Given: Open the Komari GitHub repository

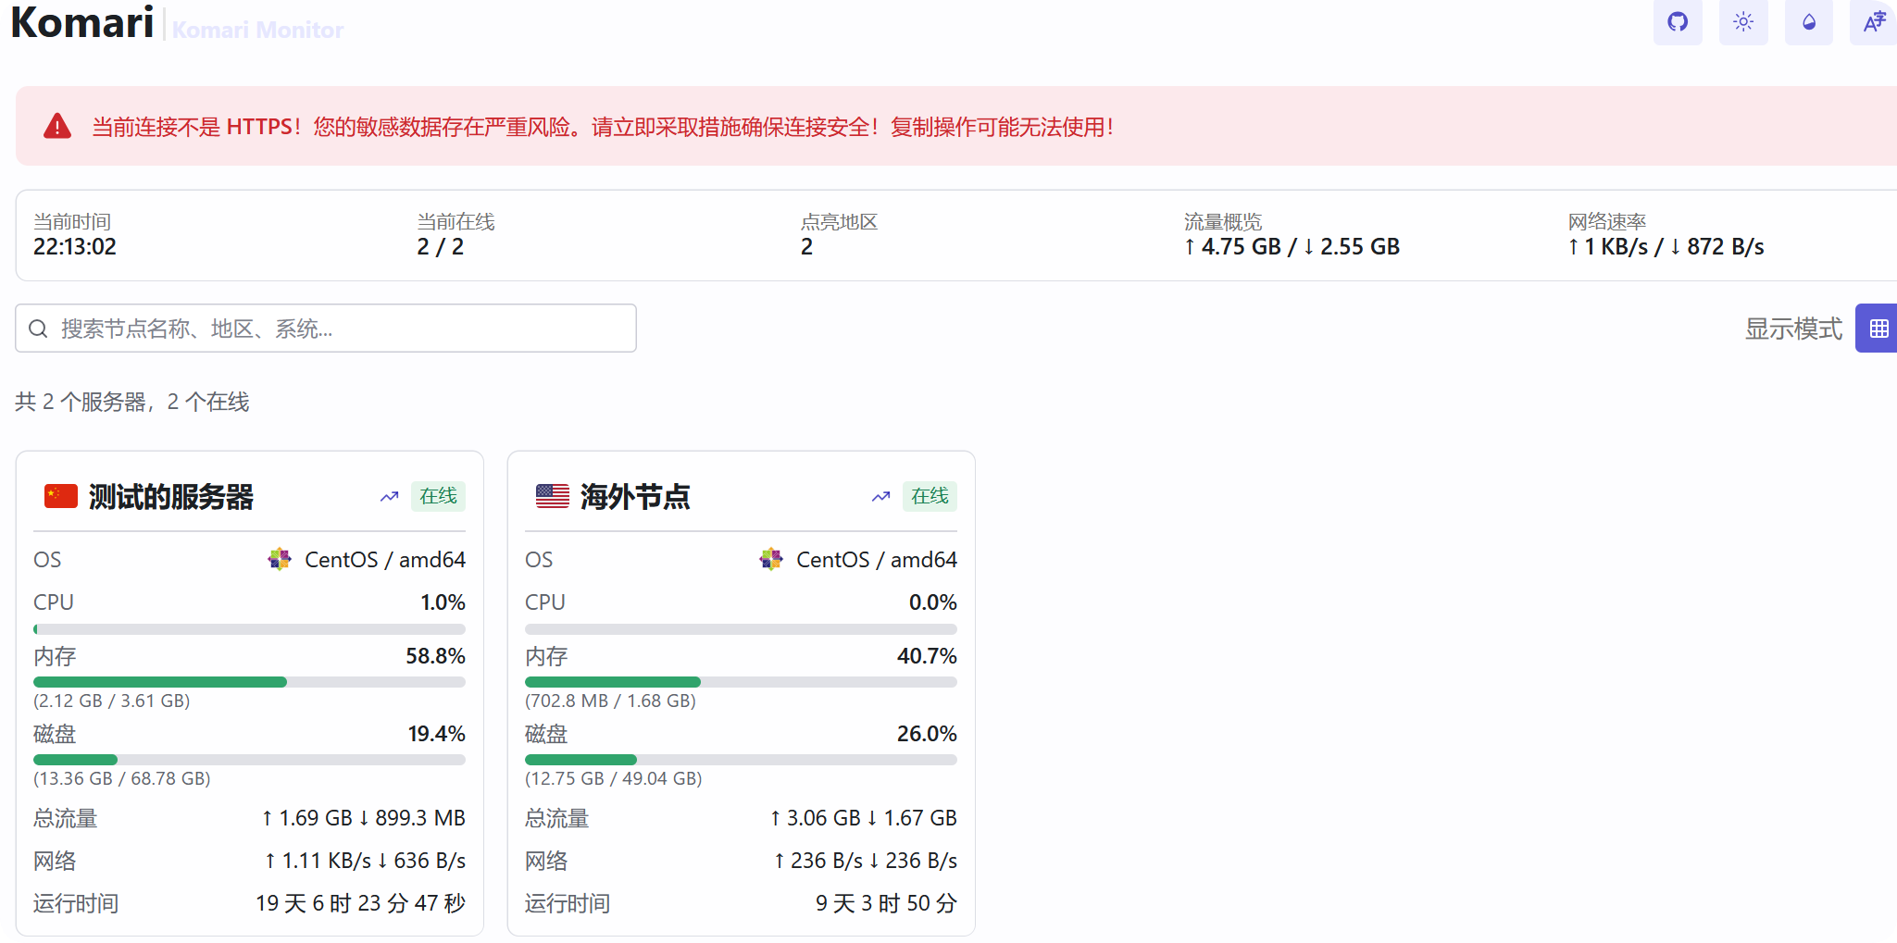Looking at the screenshot, I should 1679,22.
